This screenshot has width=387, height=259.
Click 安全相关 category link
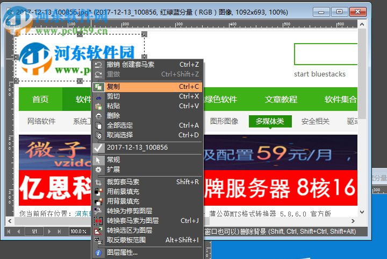coord(316,121)
